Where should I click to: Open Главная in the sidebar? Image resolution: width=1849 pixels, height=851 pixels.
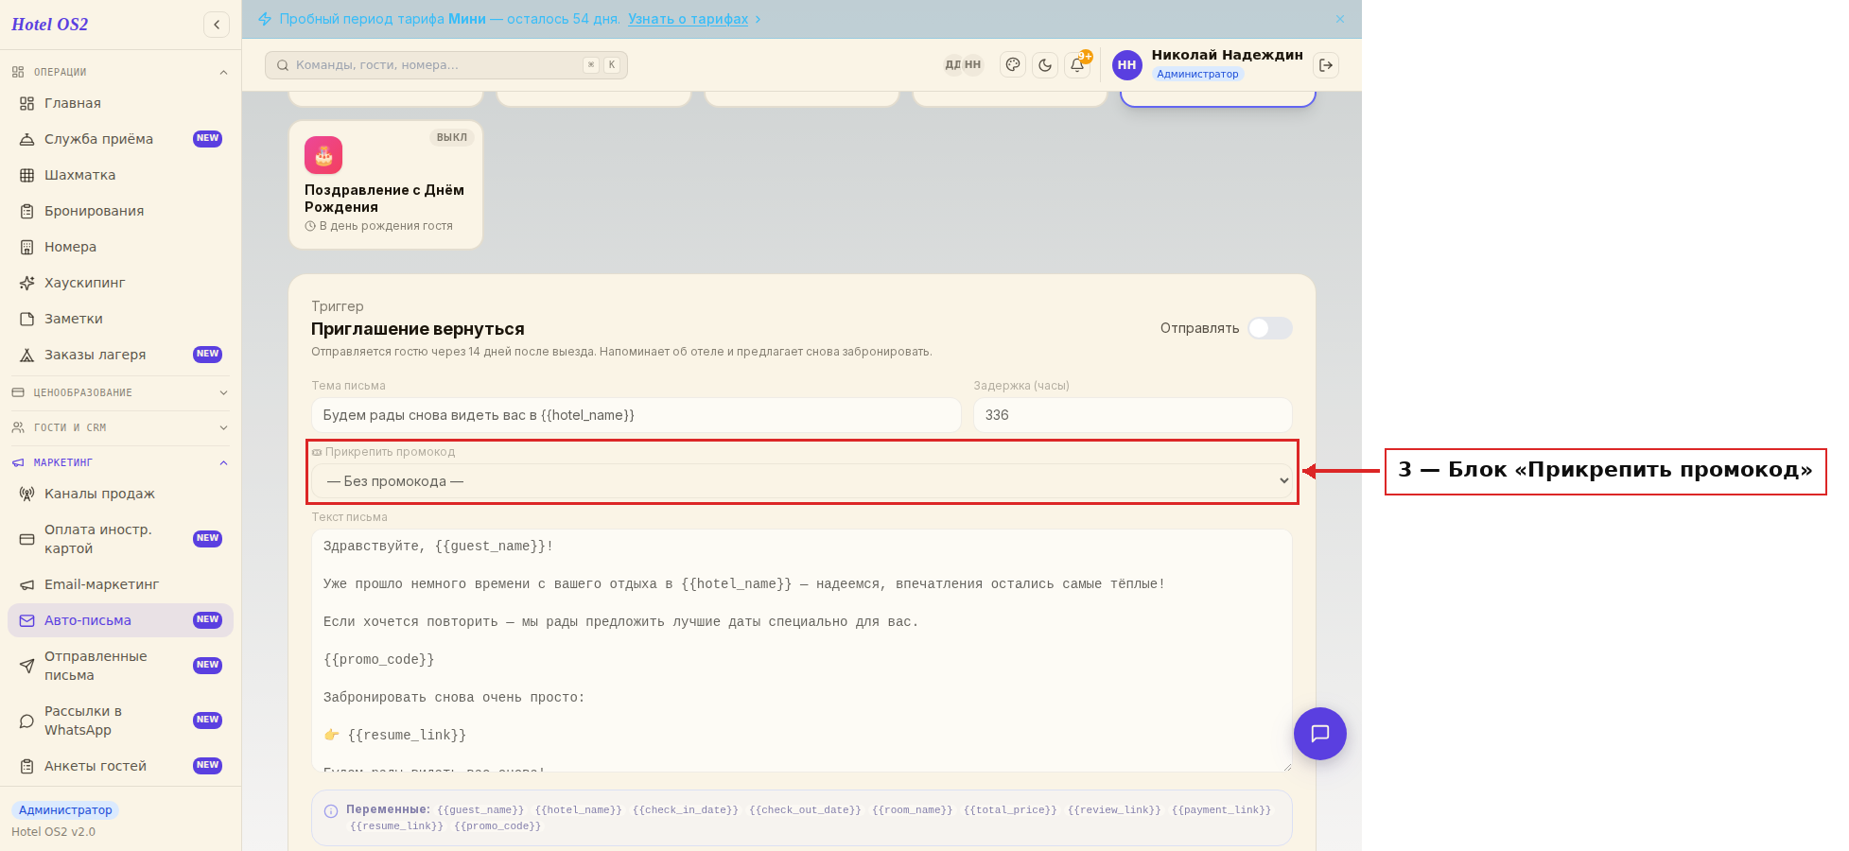(120, 103)
